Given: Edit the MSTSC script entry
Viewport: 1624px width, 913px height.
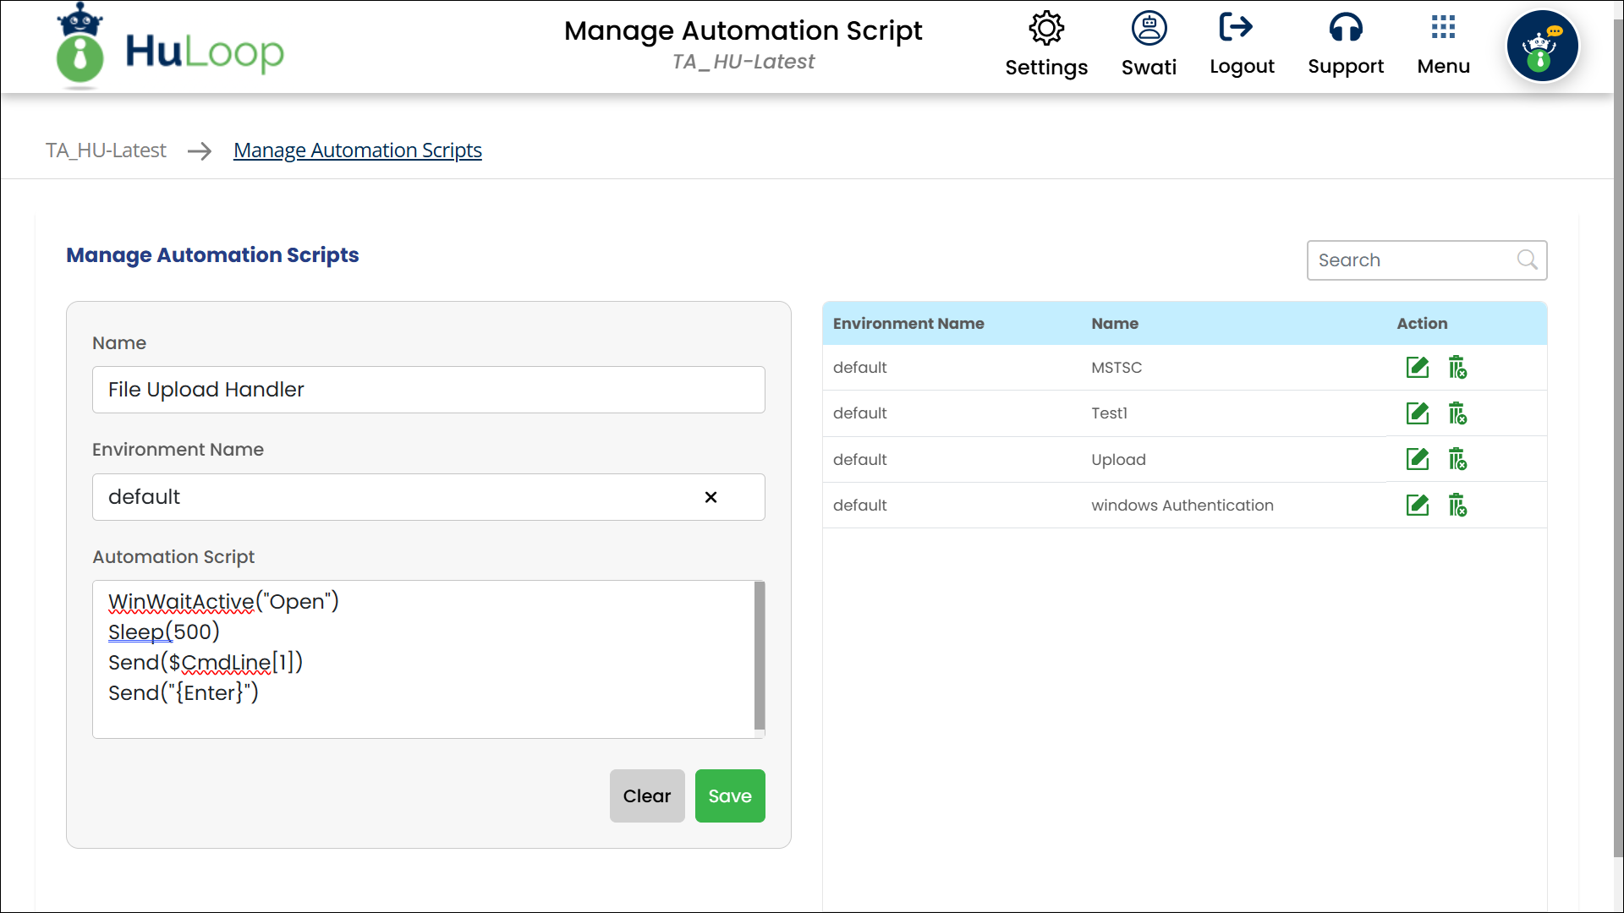Looking at the screenshot, I should coord(1417,368).
